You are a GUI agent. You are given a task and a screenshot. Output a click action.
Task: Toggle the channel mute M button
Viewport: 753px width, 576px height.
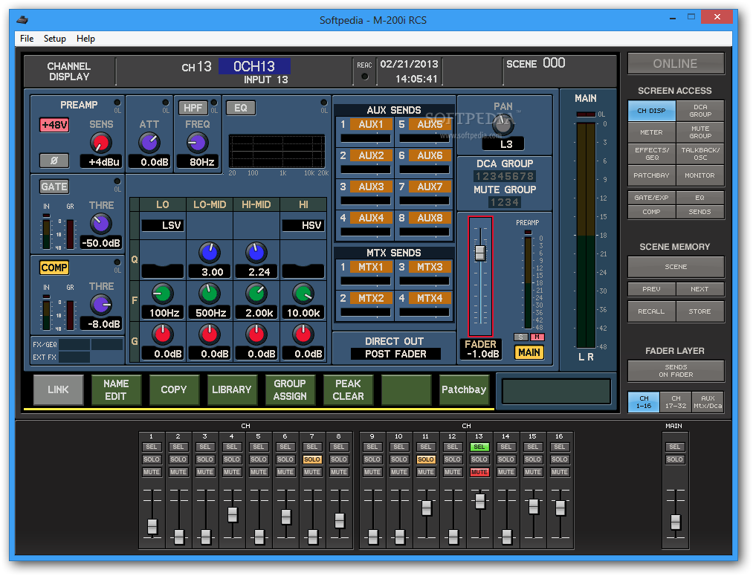[537, 337]
